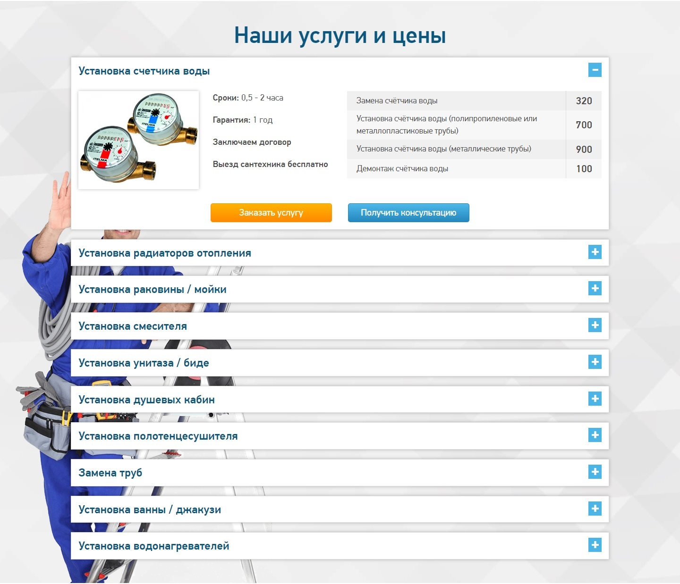The width and height of the screenshot is (680, 584).
Task: Select the 'Установка ванны / джакузи' title
Action: [150, 510]
